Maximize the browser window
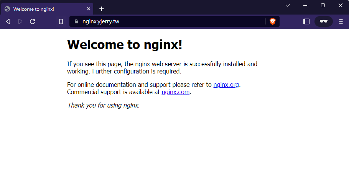 (323, 5)
